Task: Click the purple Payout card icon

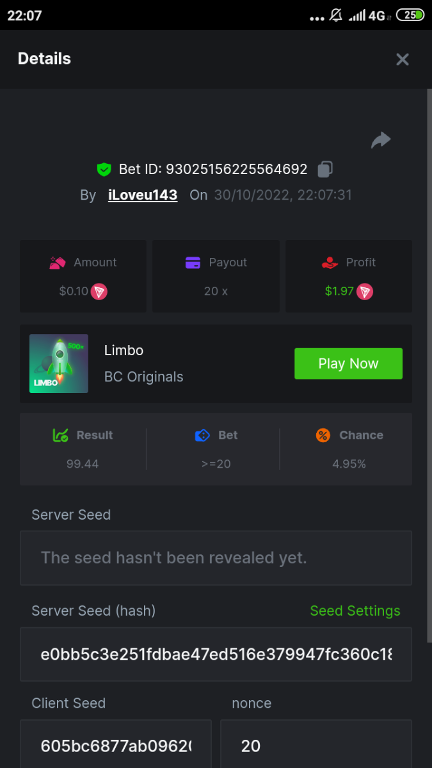Action: [193, 262]
